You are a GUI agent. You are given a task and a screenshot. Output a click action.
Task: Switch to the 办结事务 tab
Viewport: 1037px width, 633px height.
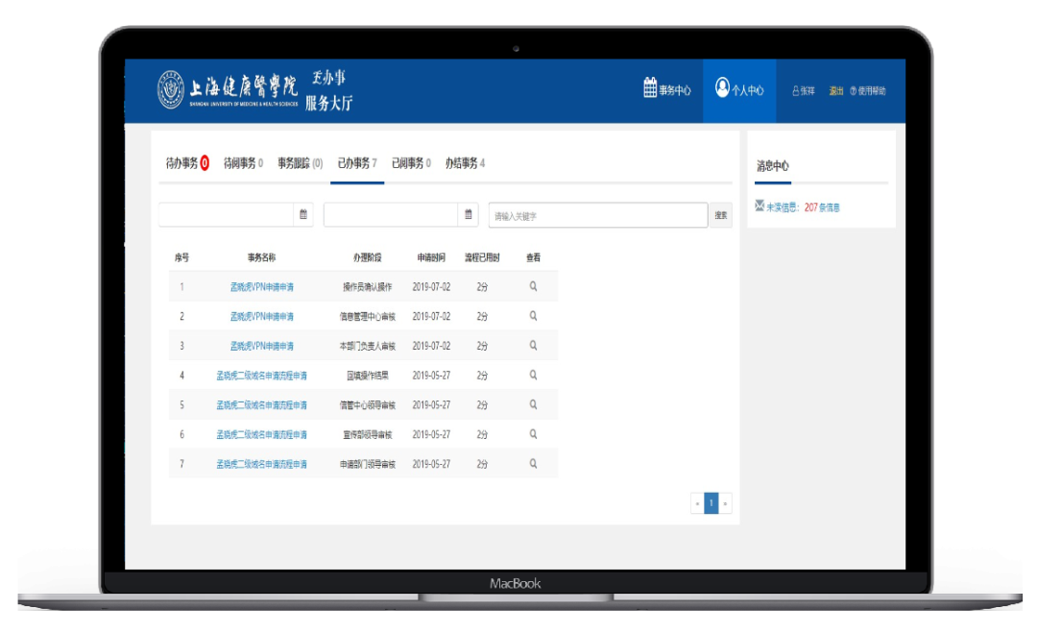[x=465, y=163]
